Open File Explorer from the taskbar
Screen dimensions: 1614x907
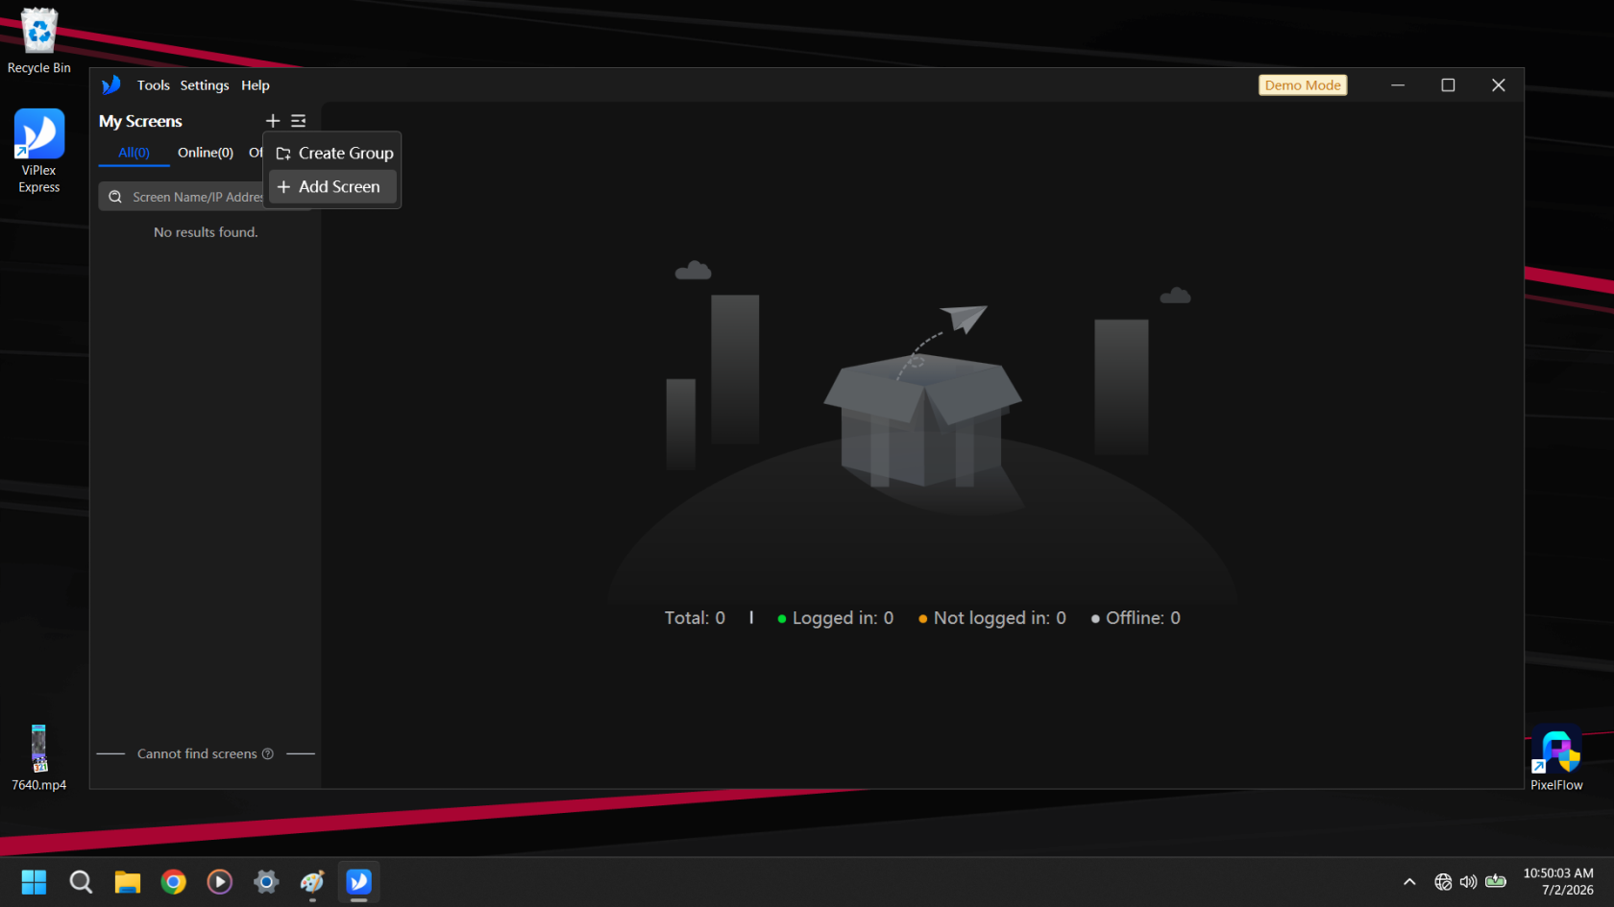pos(127,882)
